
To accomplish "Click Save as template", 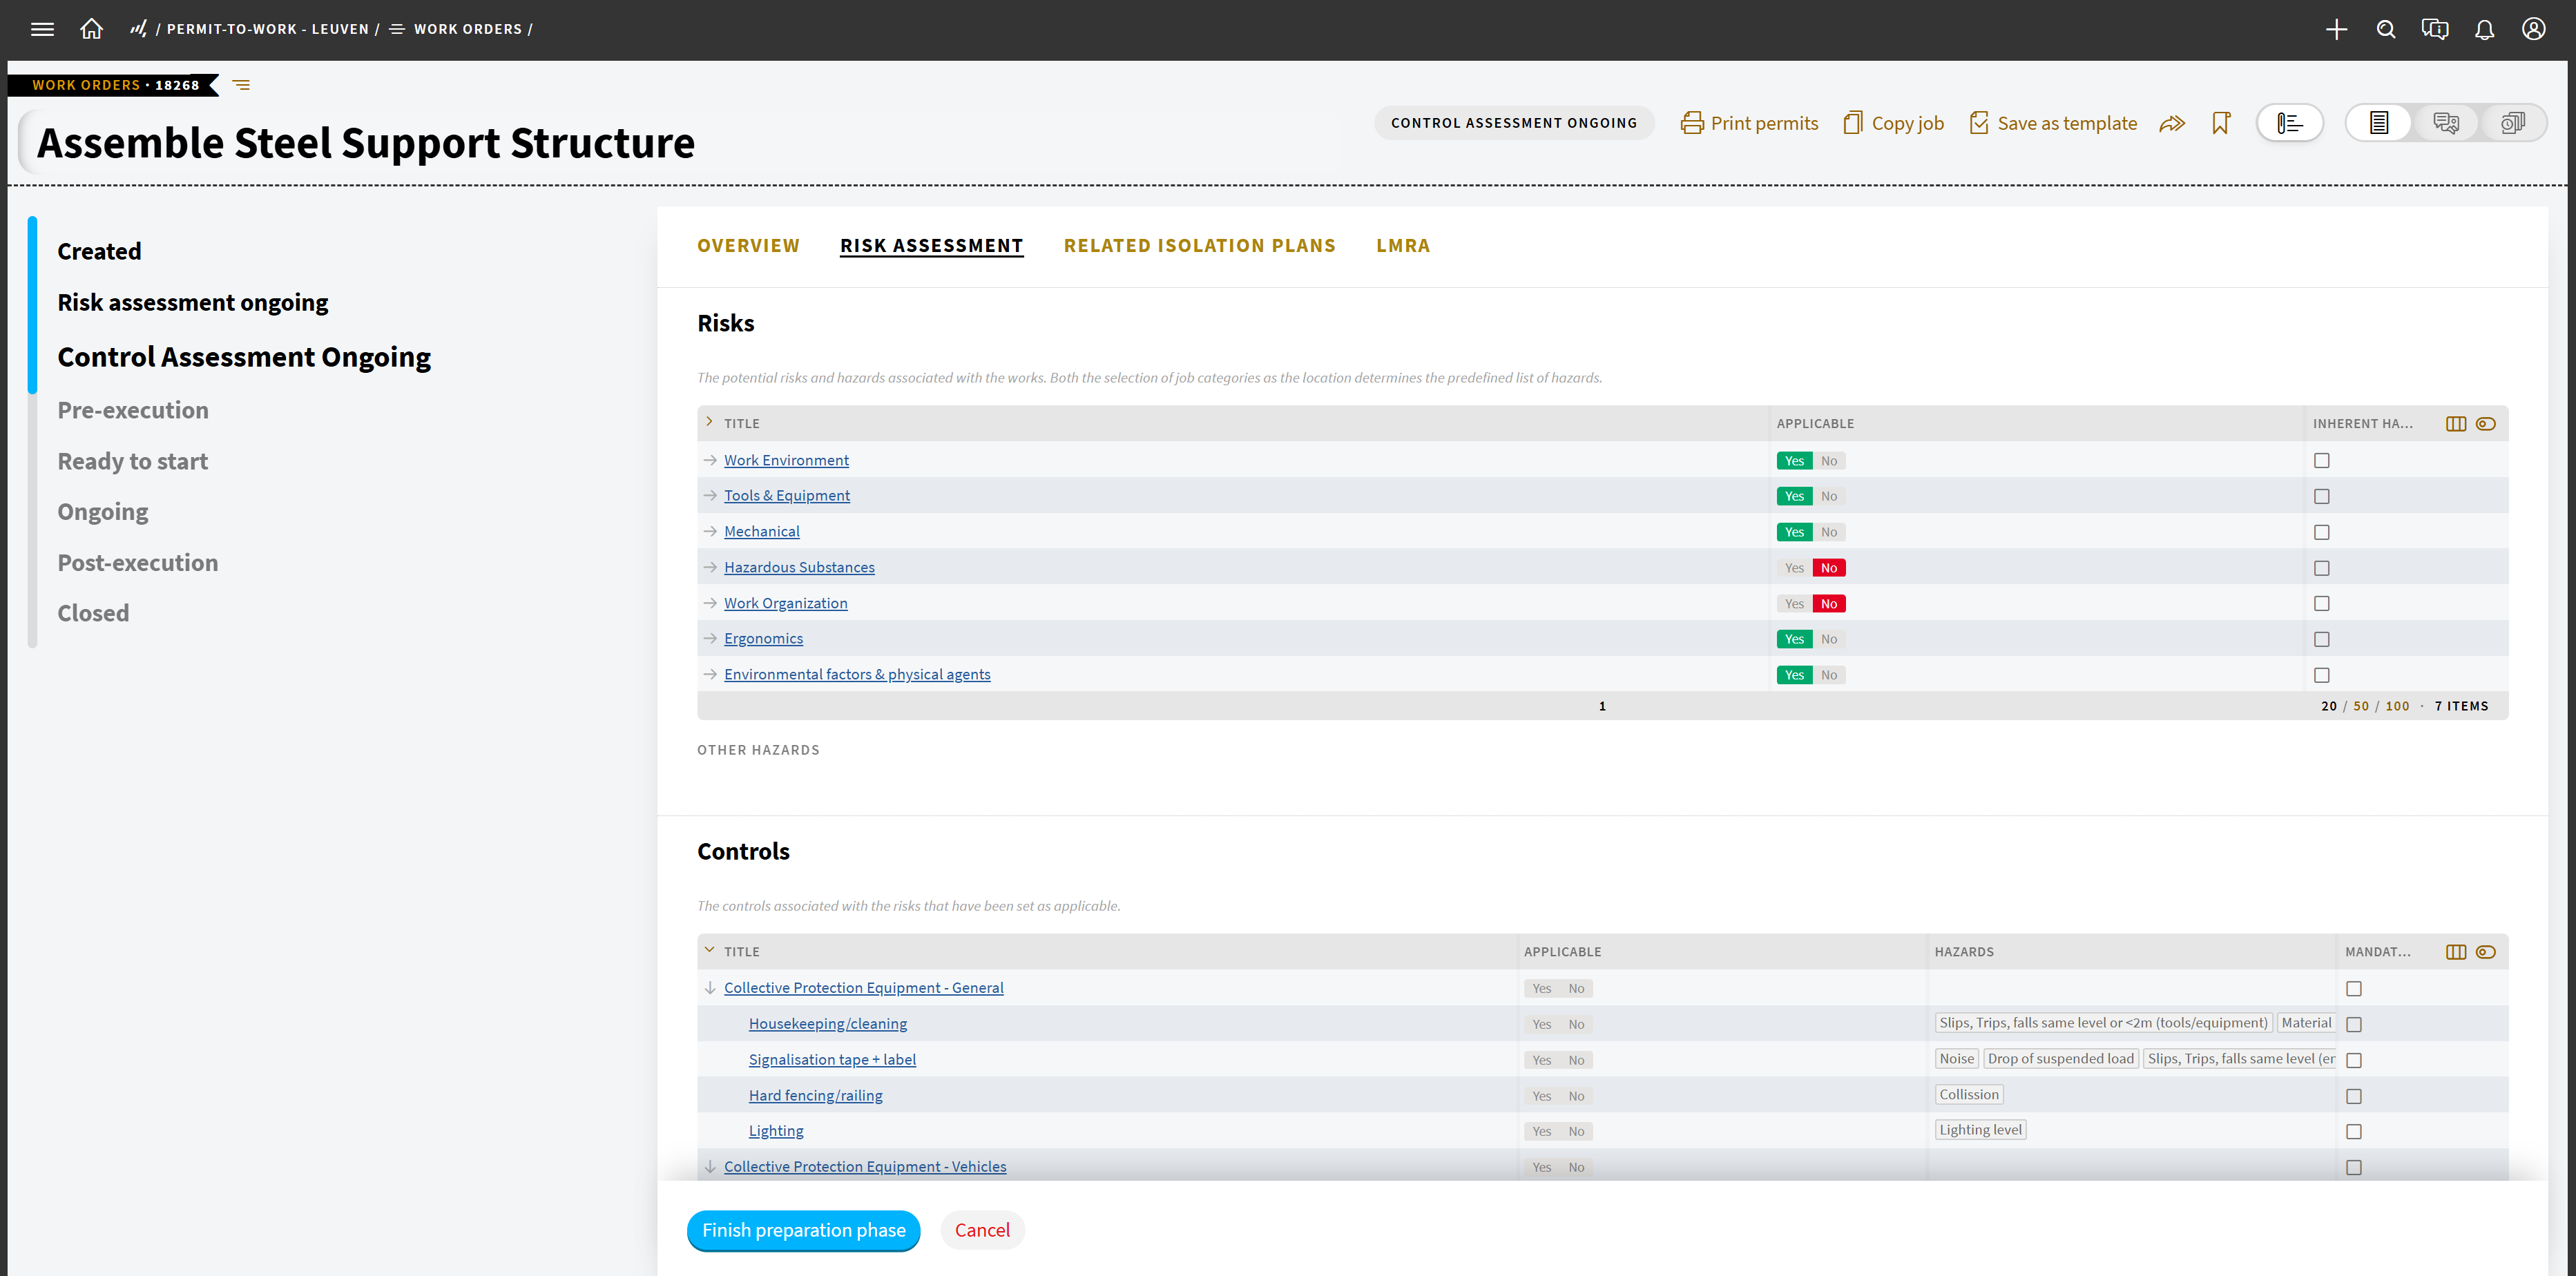I will pyautogui.click(x=2053, y=123).
